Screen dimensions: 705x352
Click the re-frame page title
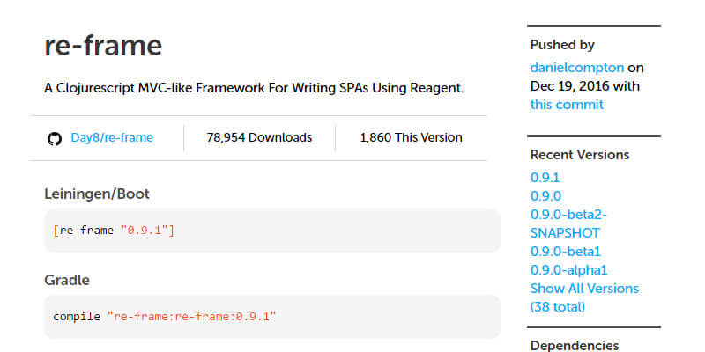tap(103, 46)
